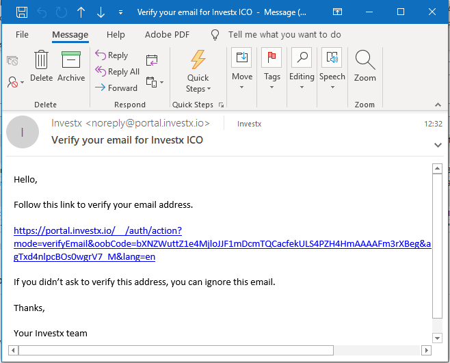
Task: Archive the message
Action: 71,66
